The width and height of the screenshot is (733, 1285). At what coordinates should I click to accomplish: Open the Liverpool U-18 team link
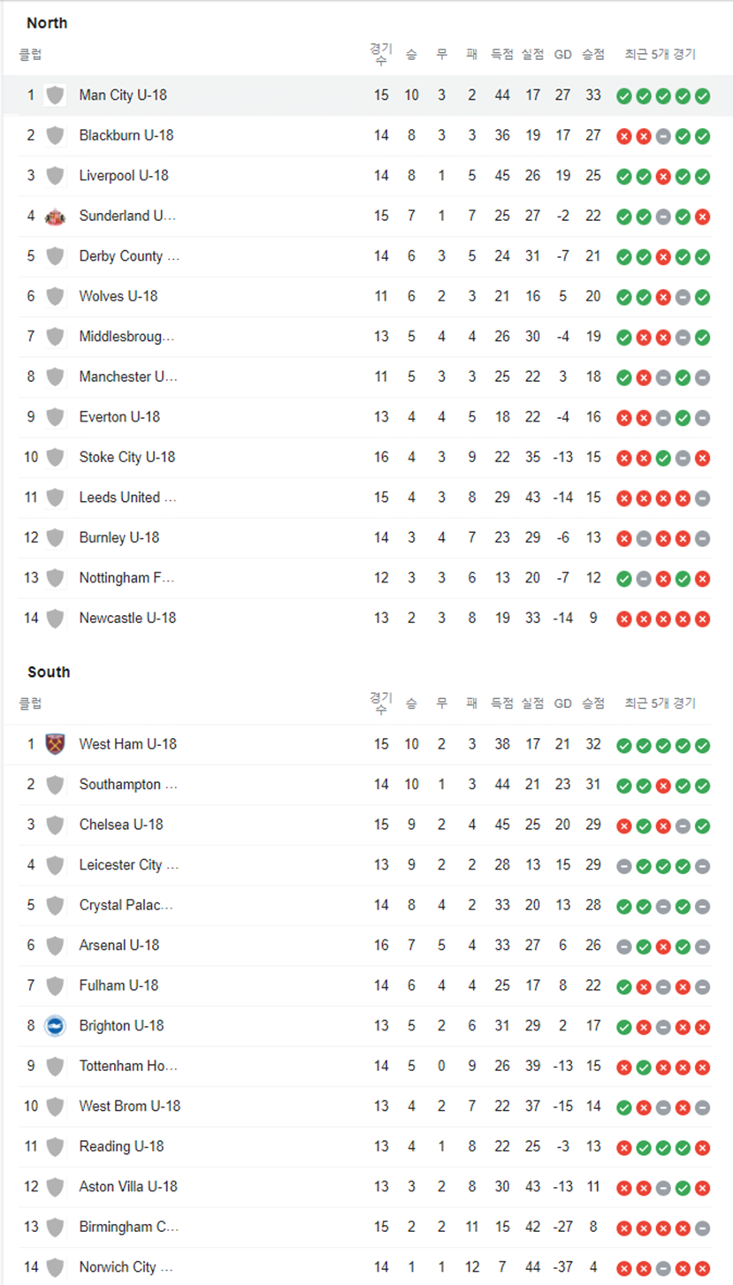click(124, 176)
